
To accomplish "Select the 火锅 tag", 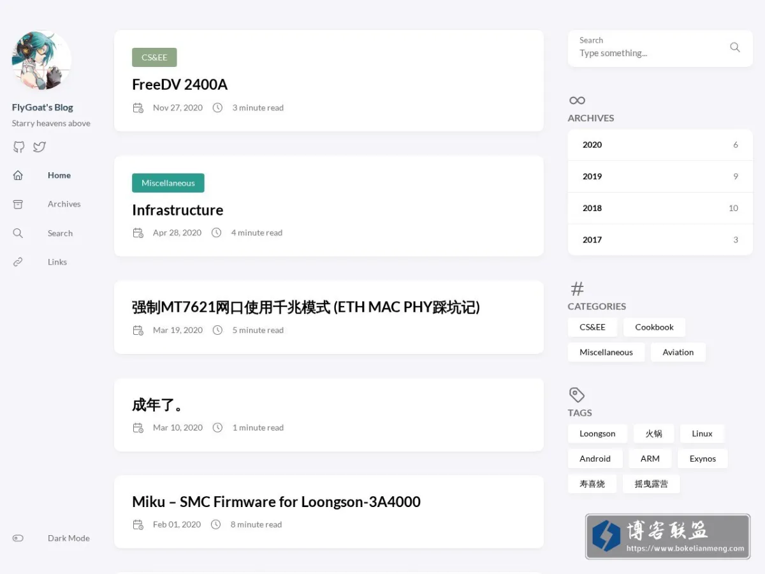I will (653, 434).
